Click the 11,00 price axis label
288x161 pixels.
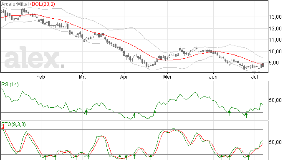click(x=275, y=40)
